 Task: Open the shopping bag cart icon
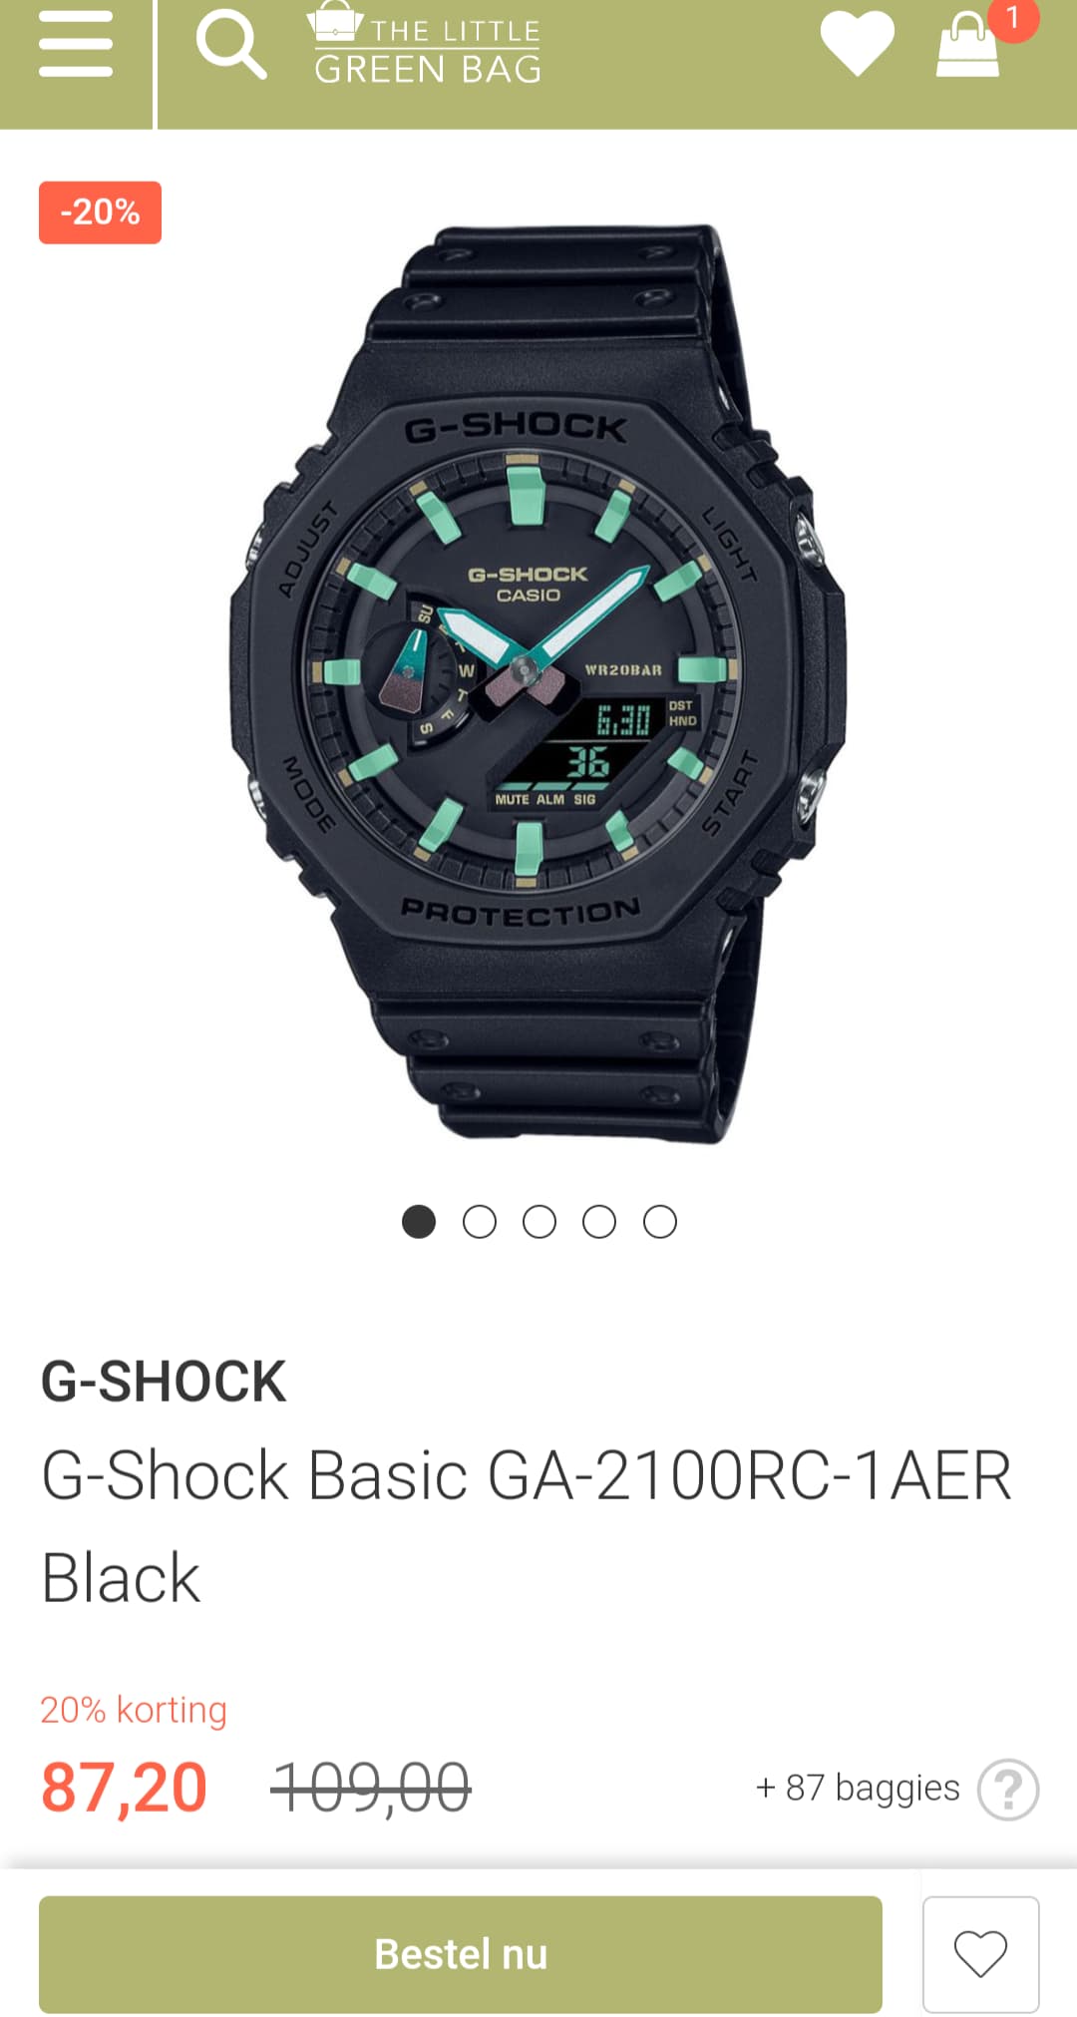[967, 44]
